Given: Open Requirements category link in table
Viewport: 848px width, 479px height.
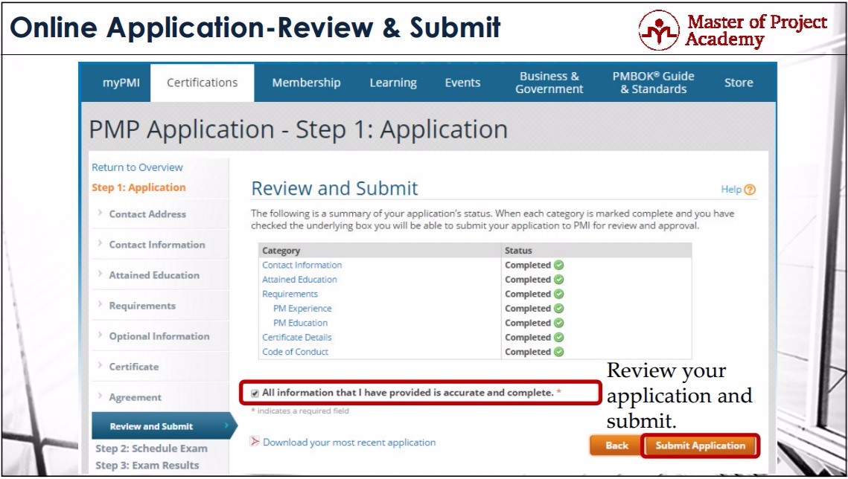Looking at the screenshot, I should coord(290,295).
